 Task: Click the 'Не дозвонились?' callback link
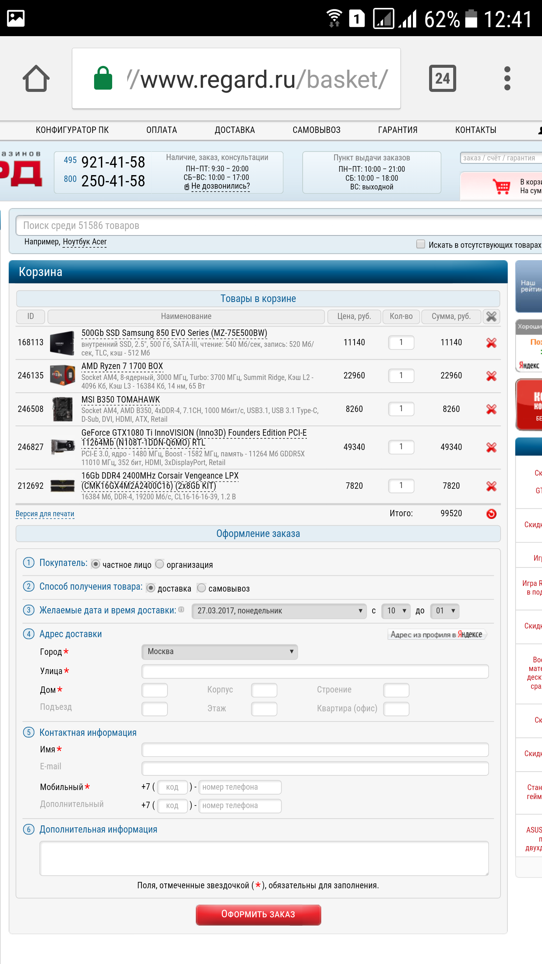click(x=220, y=186)
